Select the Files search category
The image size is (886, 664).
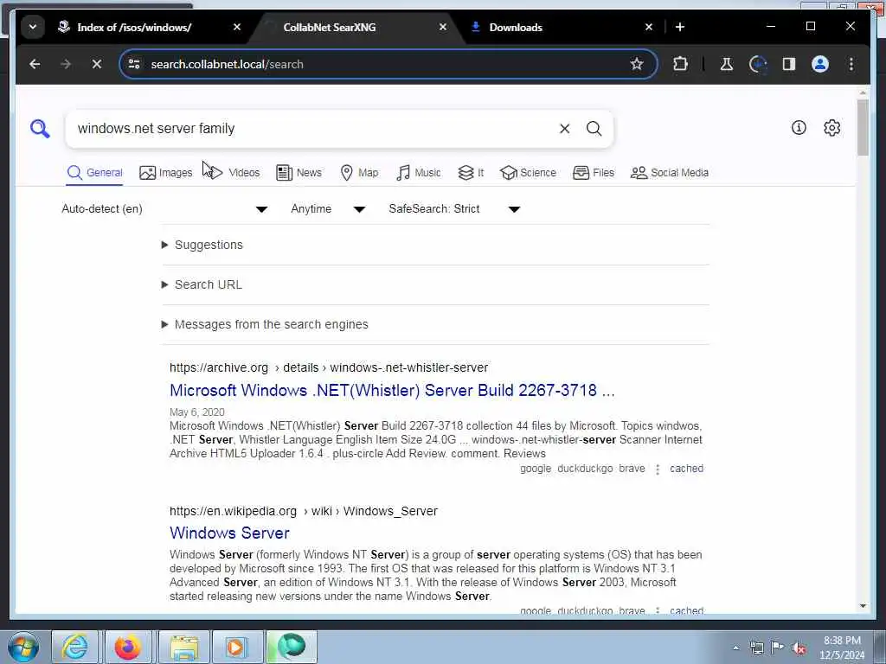(x=594, y=173)
